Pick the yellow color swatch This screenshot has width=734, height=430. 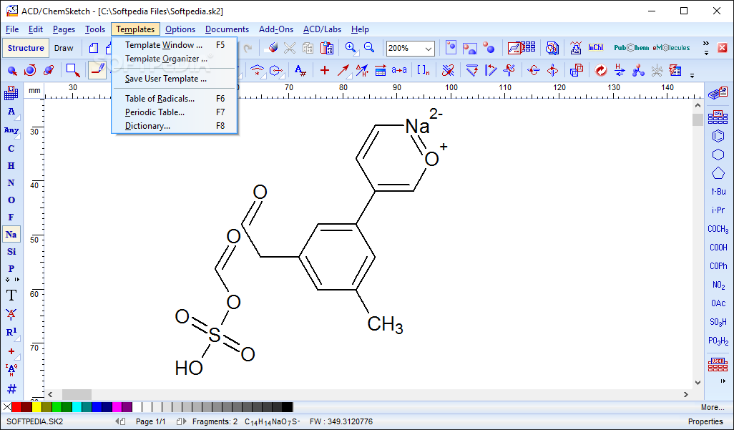(x=36, y=407)
